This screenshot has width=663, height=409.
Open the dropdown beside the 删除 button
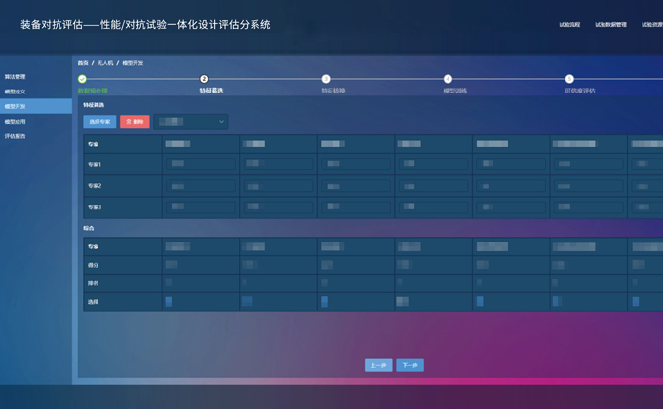coord(191,122)
